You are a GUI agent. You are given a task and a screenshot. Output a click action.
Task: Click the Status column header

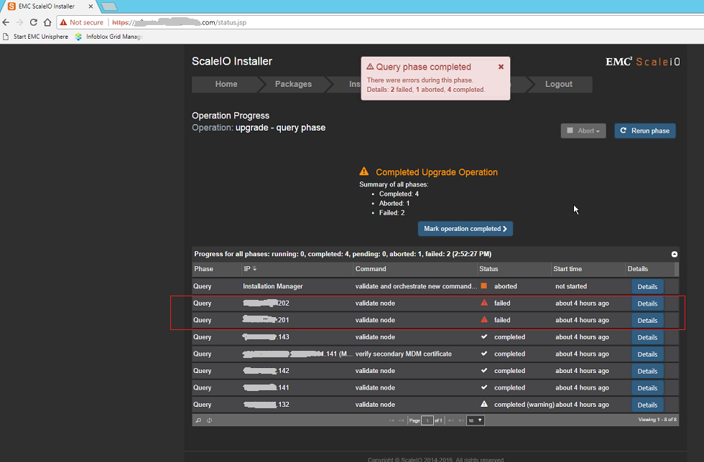[514, 269]
